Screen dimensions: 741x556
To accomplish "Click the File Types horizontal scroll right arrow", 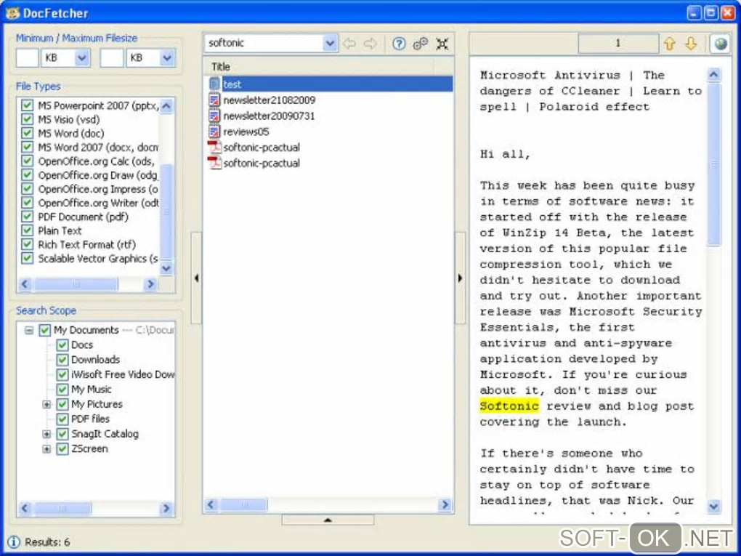I will [150, 284].
